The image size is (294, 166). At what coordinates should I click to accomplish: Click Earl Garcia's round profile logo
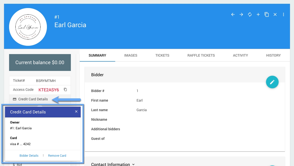click(28, 27)
